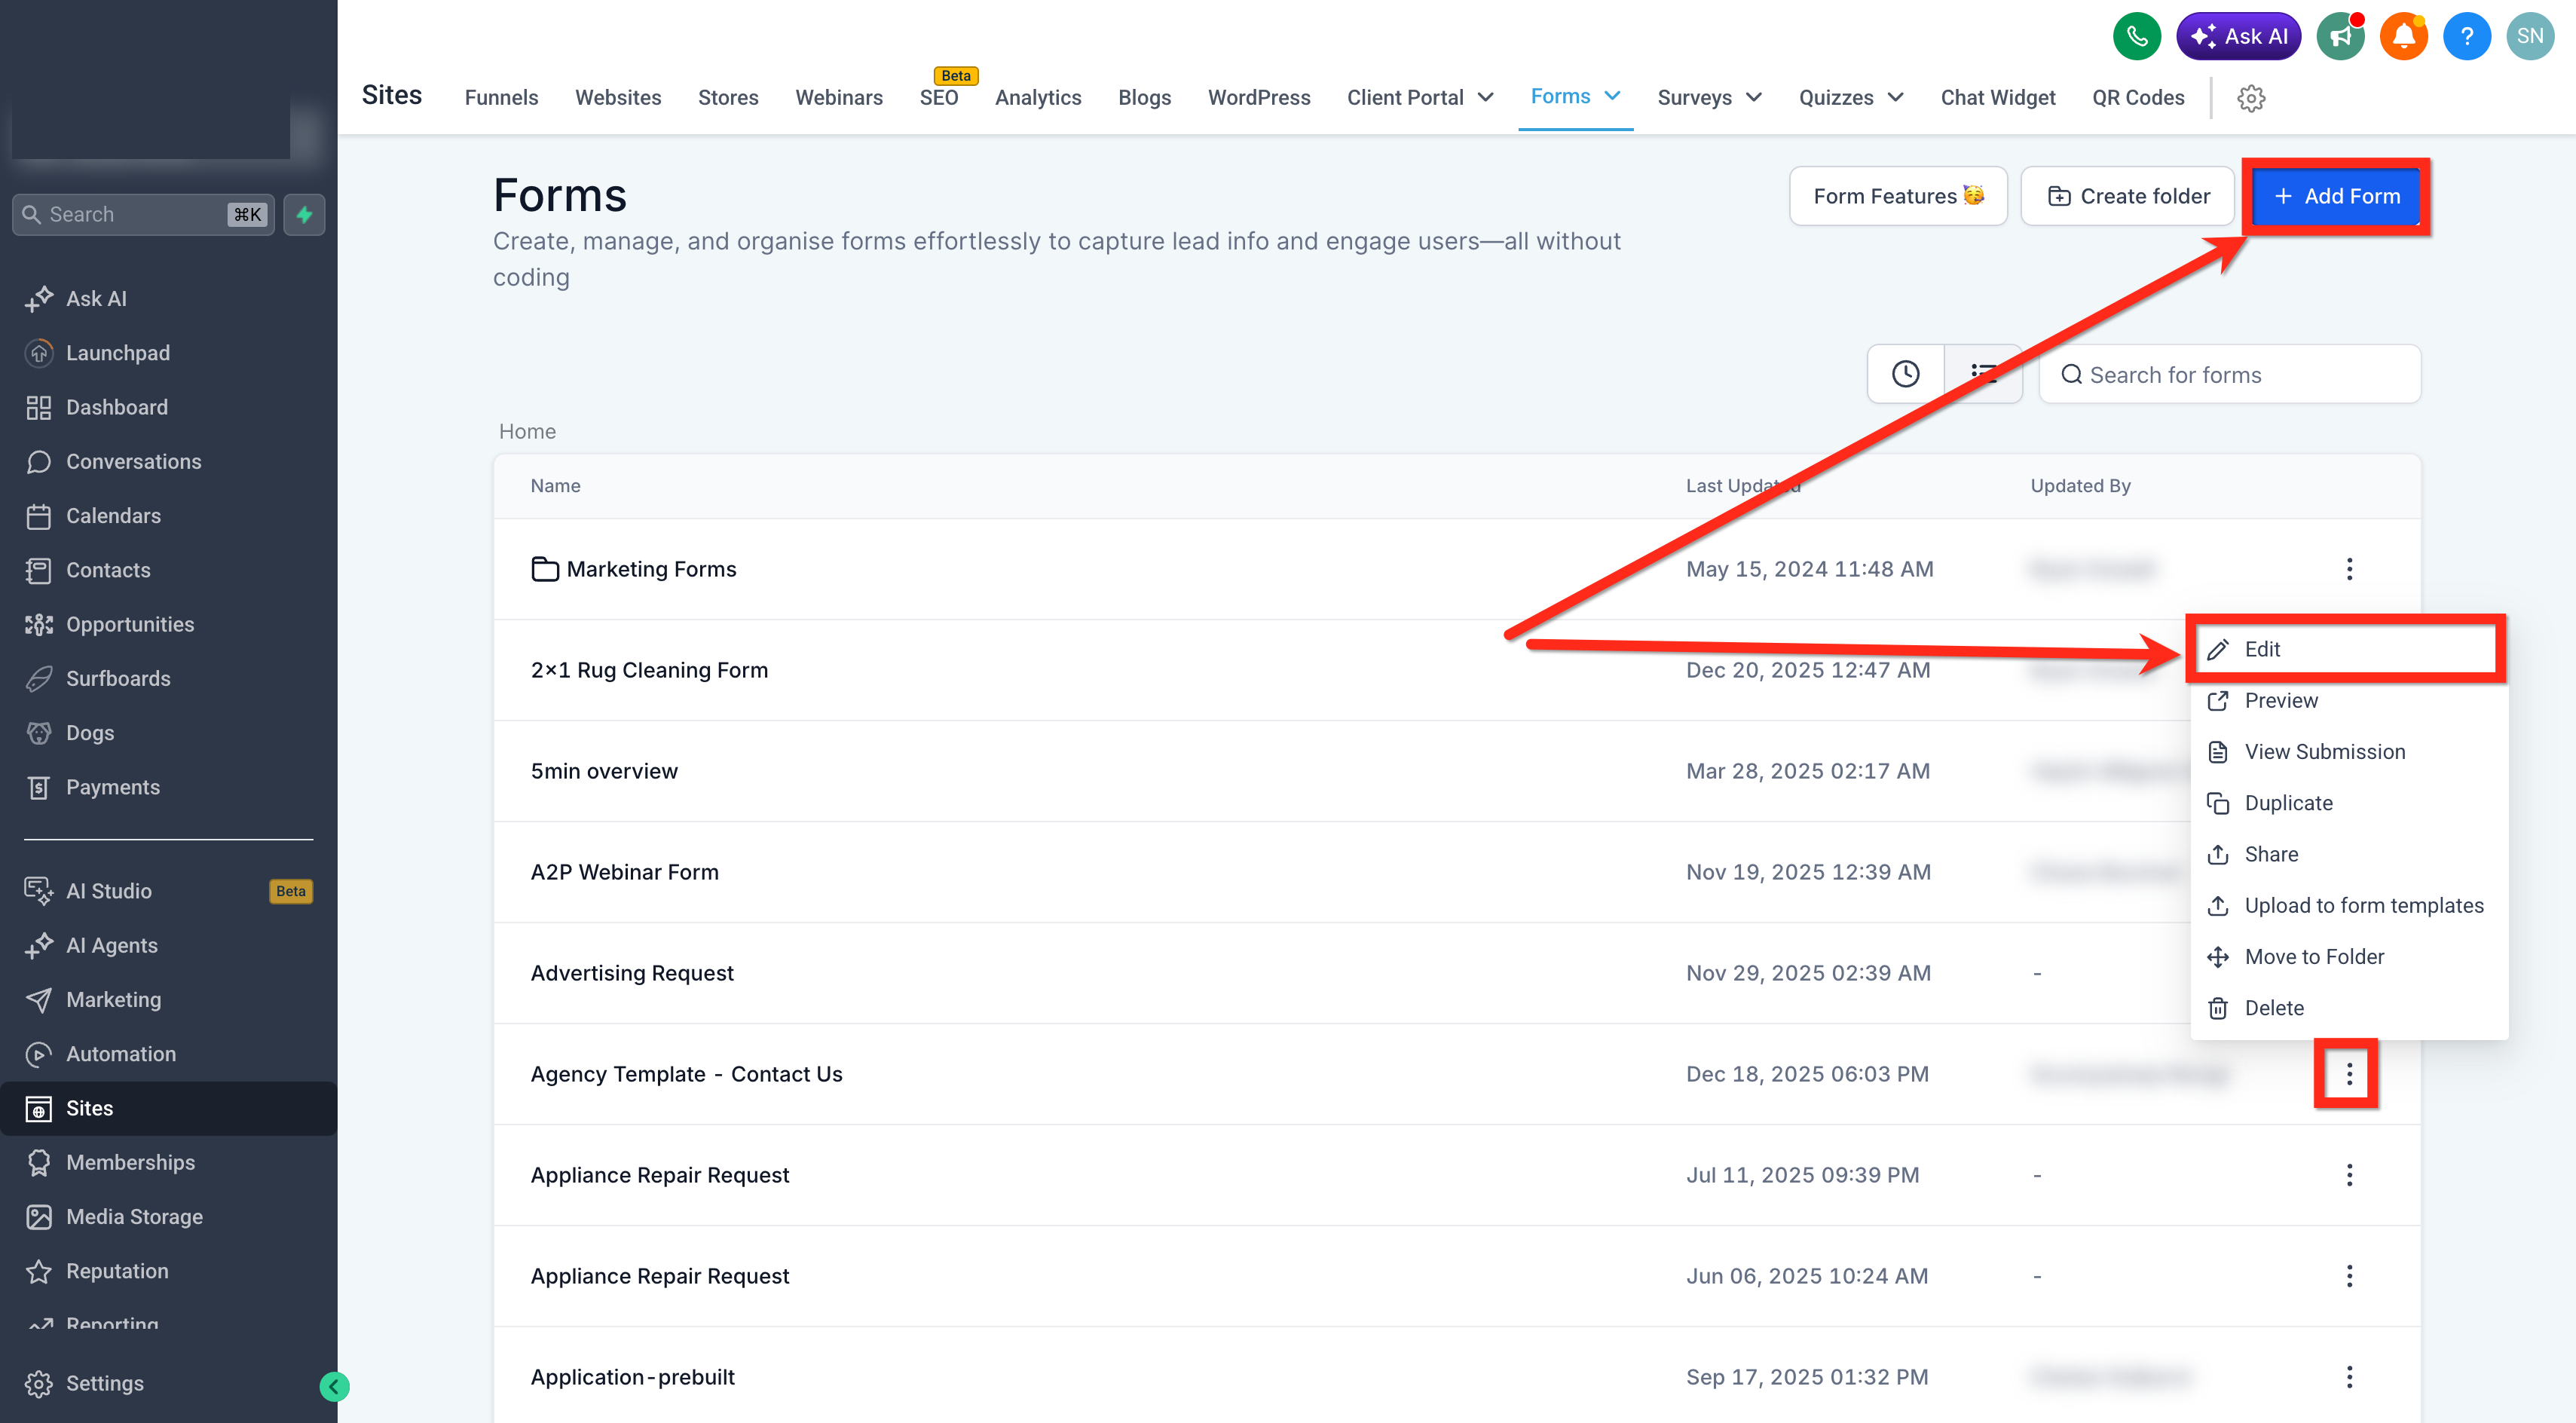The height and width of the screenshot is (1423, 2576).
Task: Click the lightning bolt quick actions icon
Action: tap(304, 214)
